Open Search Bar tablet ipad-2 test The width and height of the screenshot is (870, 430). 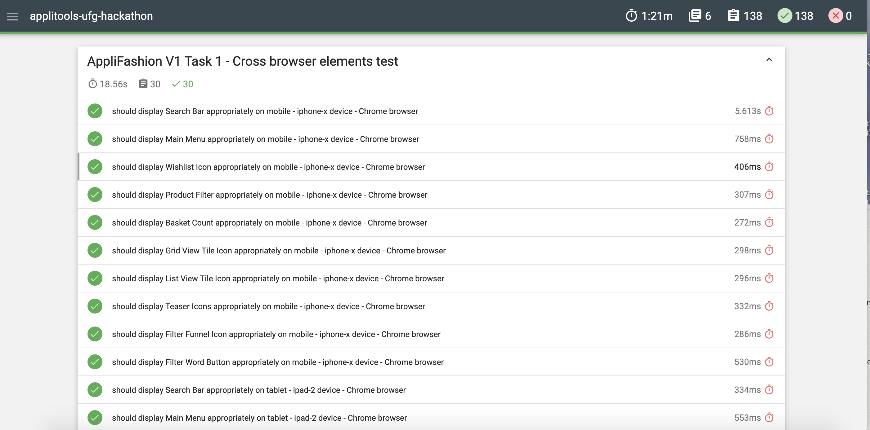259,390
